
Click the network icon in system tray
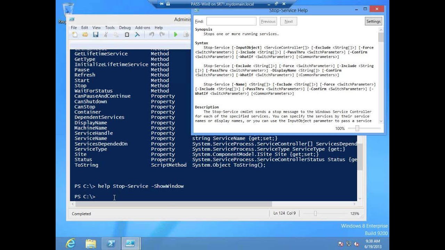(x=348, y=244)
